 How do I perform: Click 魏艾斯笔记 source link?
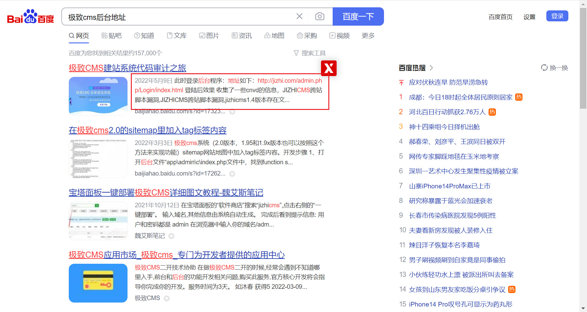(150, 236)
